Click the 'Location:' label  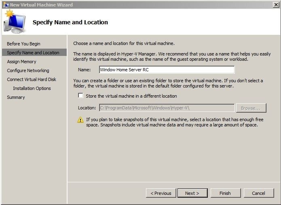(x=87, y=108)
